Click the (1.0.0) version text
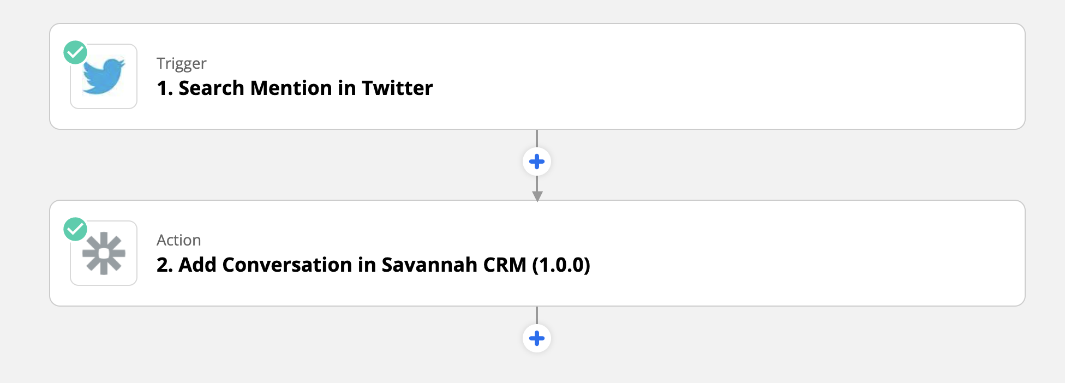 [x=561, y=265]
